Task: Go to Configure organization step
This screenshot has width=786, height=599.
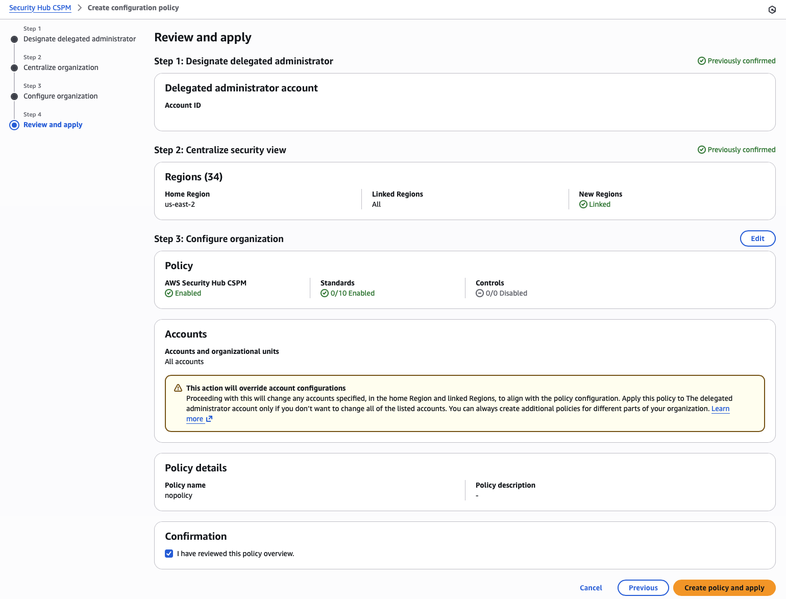Action: [60, 96]
